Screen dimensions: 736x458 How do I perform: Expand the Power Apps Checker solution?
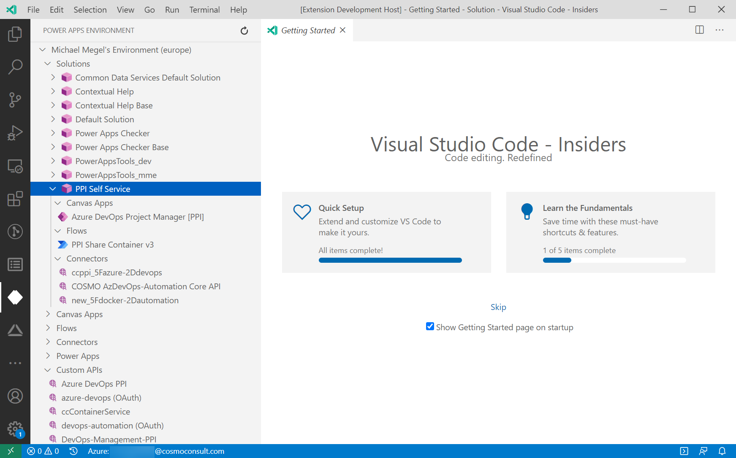[53, 133]
